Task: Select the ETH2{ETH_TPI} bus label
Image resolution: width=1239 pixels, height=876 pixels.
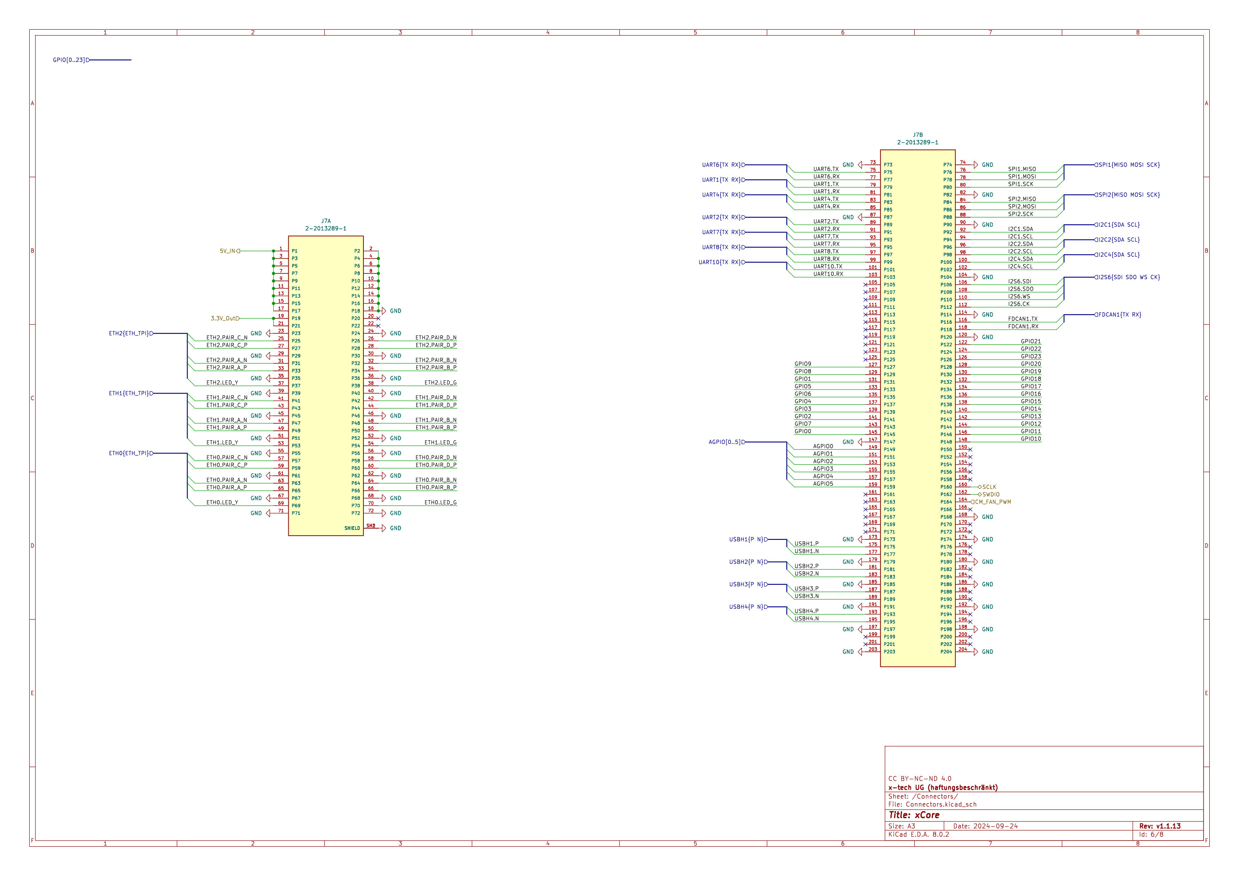Action: 131,334
